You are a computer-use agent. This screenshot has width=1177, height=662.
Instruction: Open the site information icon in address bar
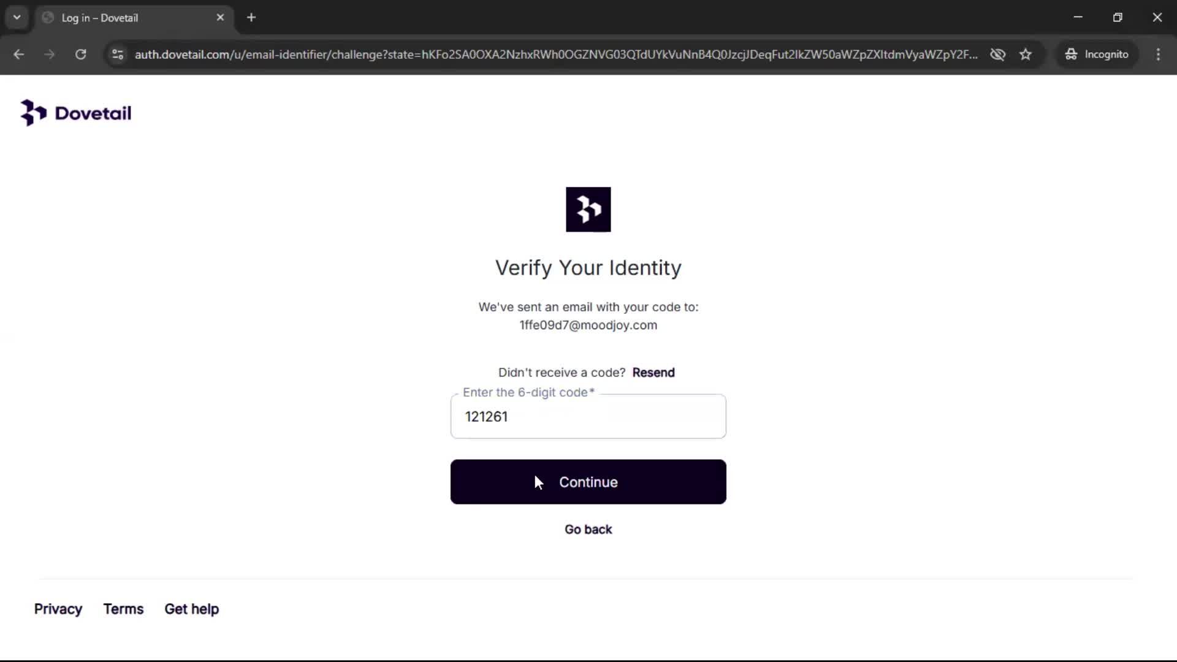pyautogui.click(x=118, y=55)
